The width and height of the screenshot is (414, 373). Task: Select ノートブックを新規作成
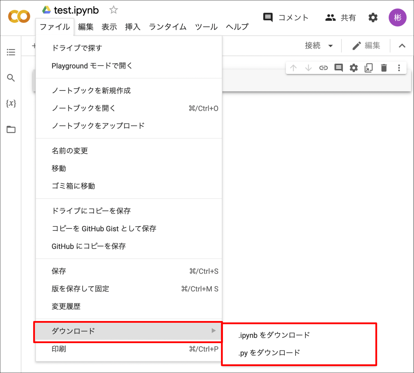coord(129,91)
